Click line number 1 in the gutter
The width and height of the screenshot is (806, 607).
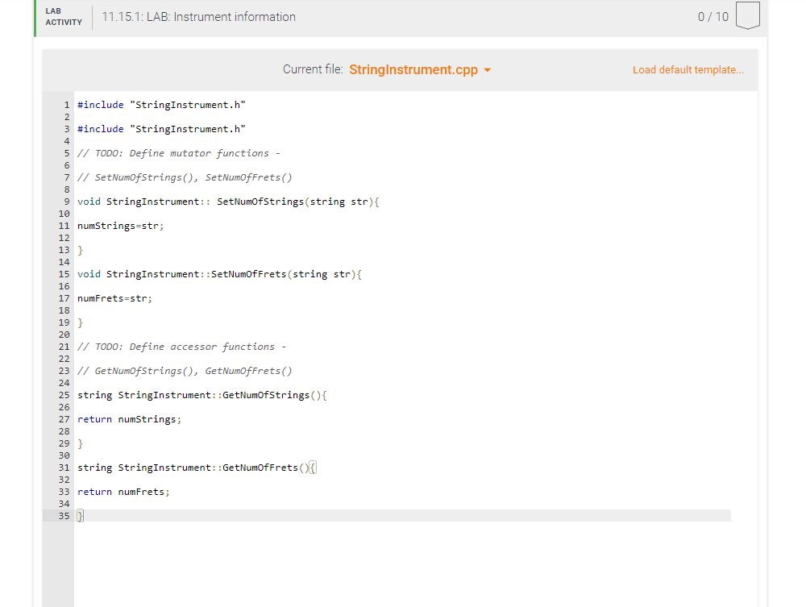pos(66,104)
